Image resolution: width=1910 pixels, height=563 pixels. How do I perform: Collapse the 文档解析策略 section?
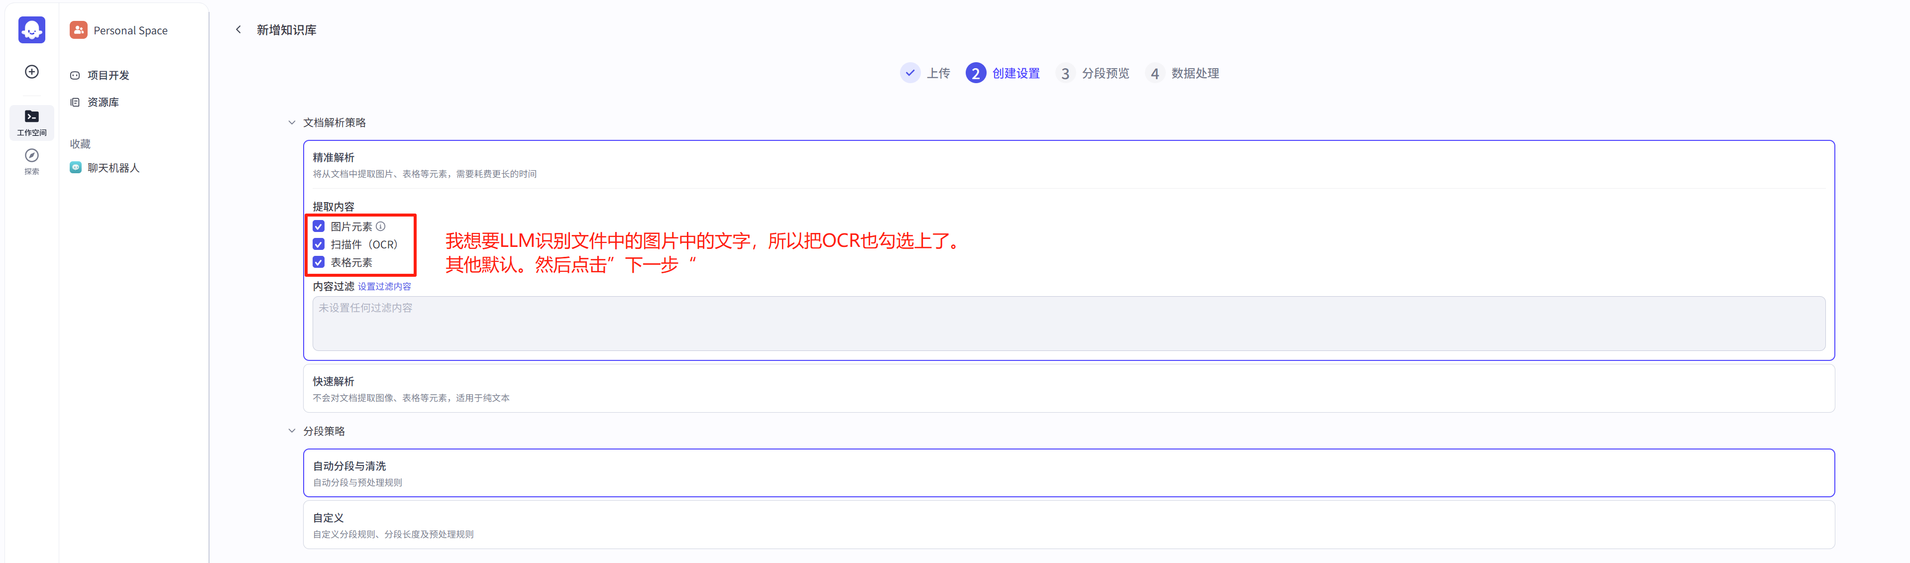click(291, 122)
